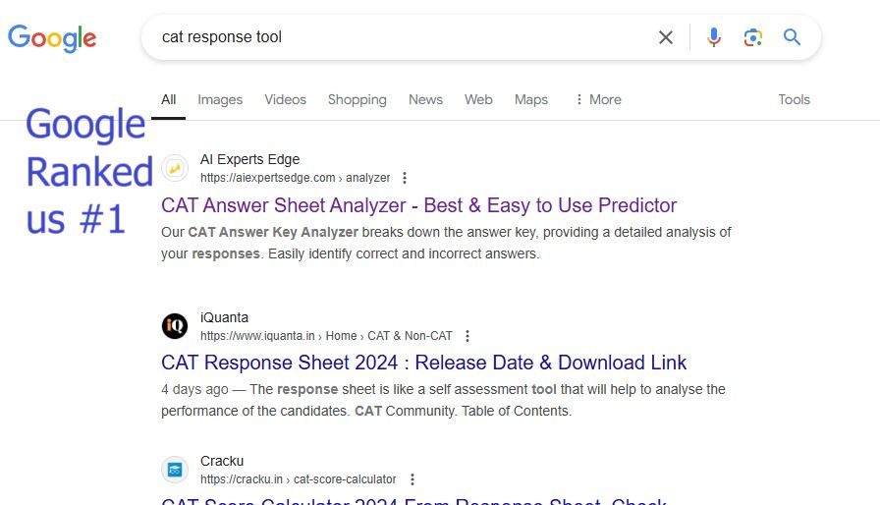Viewport: 880px width, 505px height.
Task: Open CAT Response Sheet 2024 result link
Action: point(423,363)
